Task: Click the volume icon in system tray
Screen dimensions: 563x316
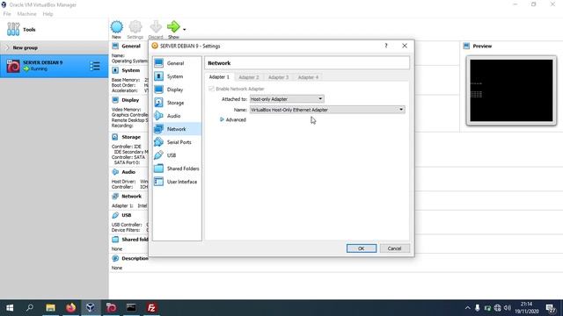Action: coord(507,308)
